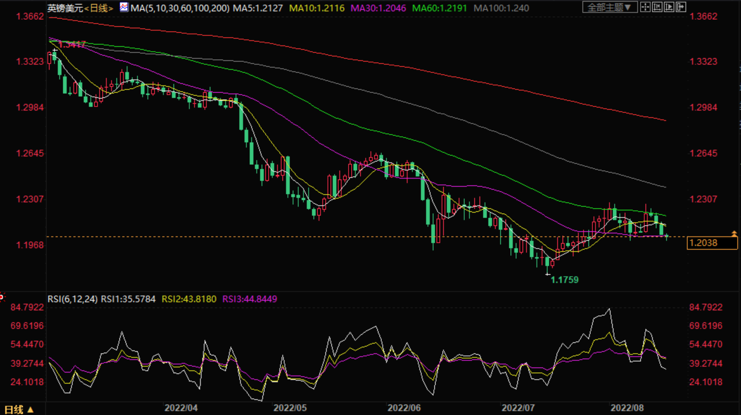
Task: Open the 日线 period selector at the bottom left
Action: [x=19, y=410]
